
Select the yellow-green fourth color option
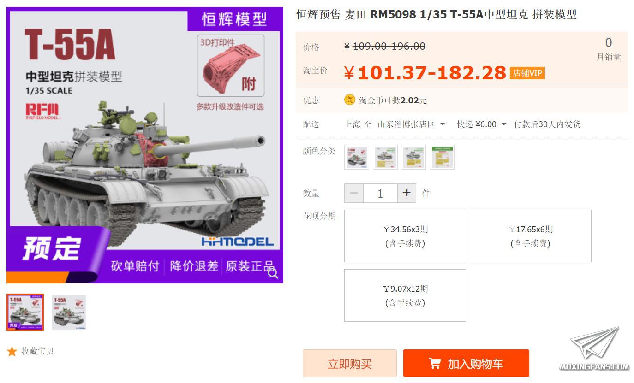coord(442,157)
